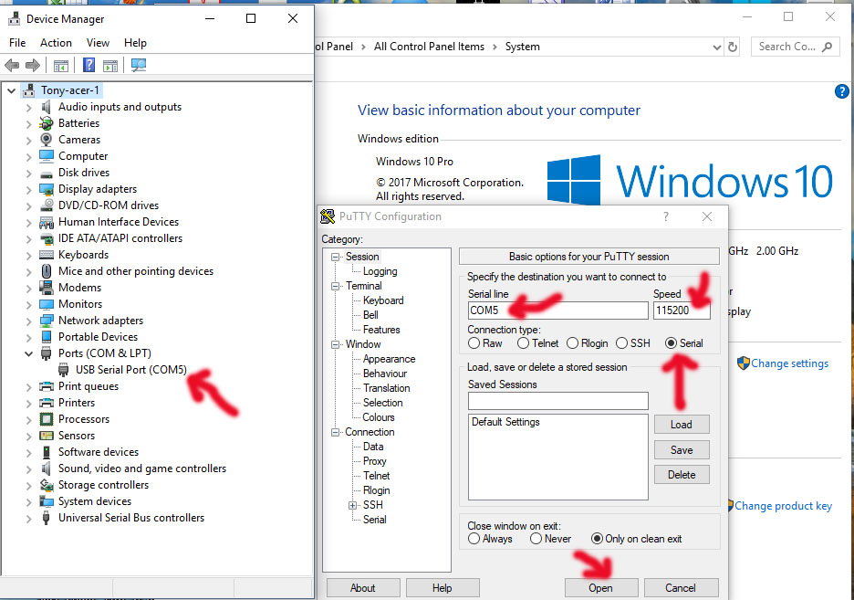The width and height of the screenshot is (854, 600).
Task: Click the Cancel button in PuTTY
Action: click(681, 588)
